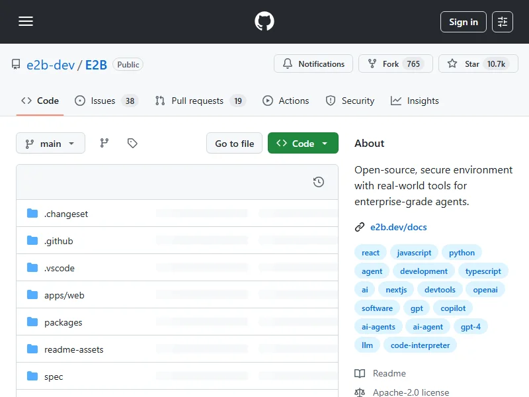The image size is (529, 397).
Task: Click the readme-assets folder icon
Action: tap(32, 349)
